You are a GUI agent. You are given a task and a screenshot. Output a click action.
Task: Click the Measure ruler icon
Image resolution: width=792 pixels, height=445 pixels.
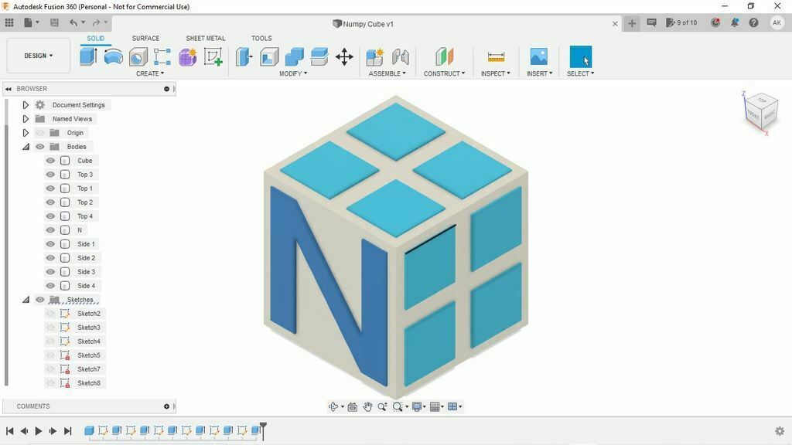(496, 57)
